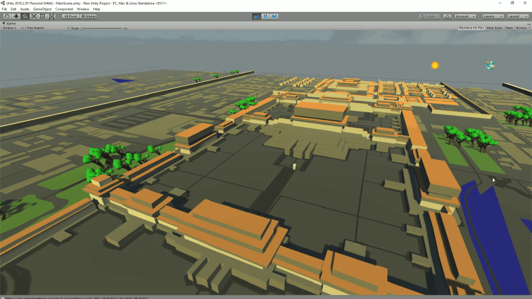Open the Layers dropdown

[493, 16]
